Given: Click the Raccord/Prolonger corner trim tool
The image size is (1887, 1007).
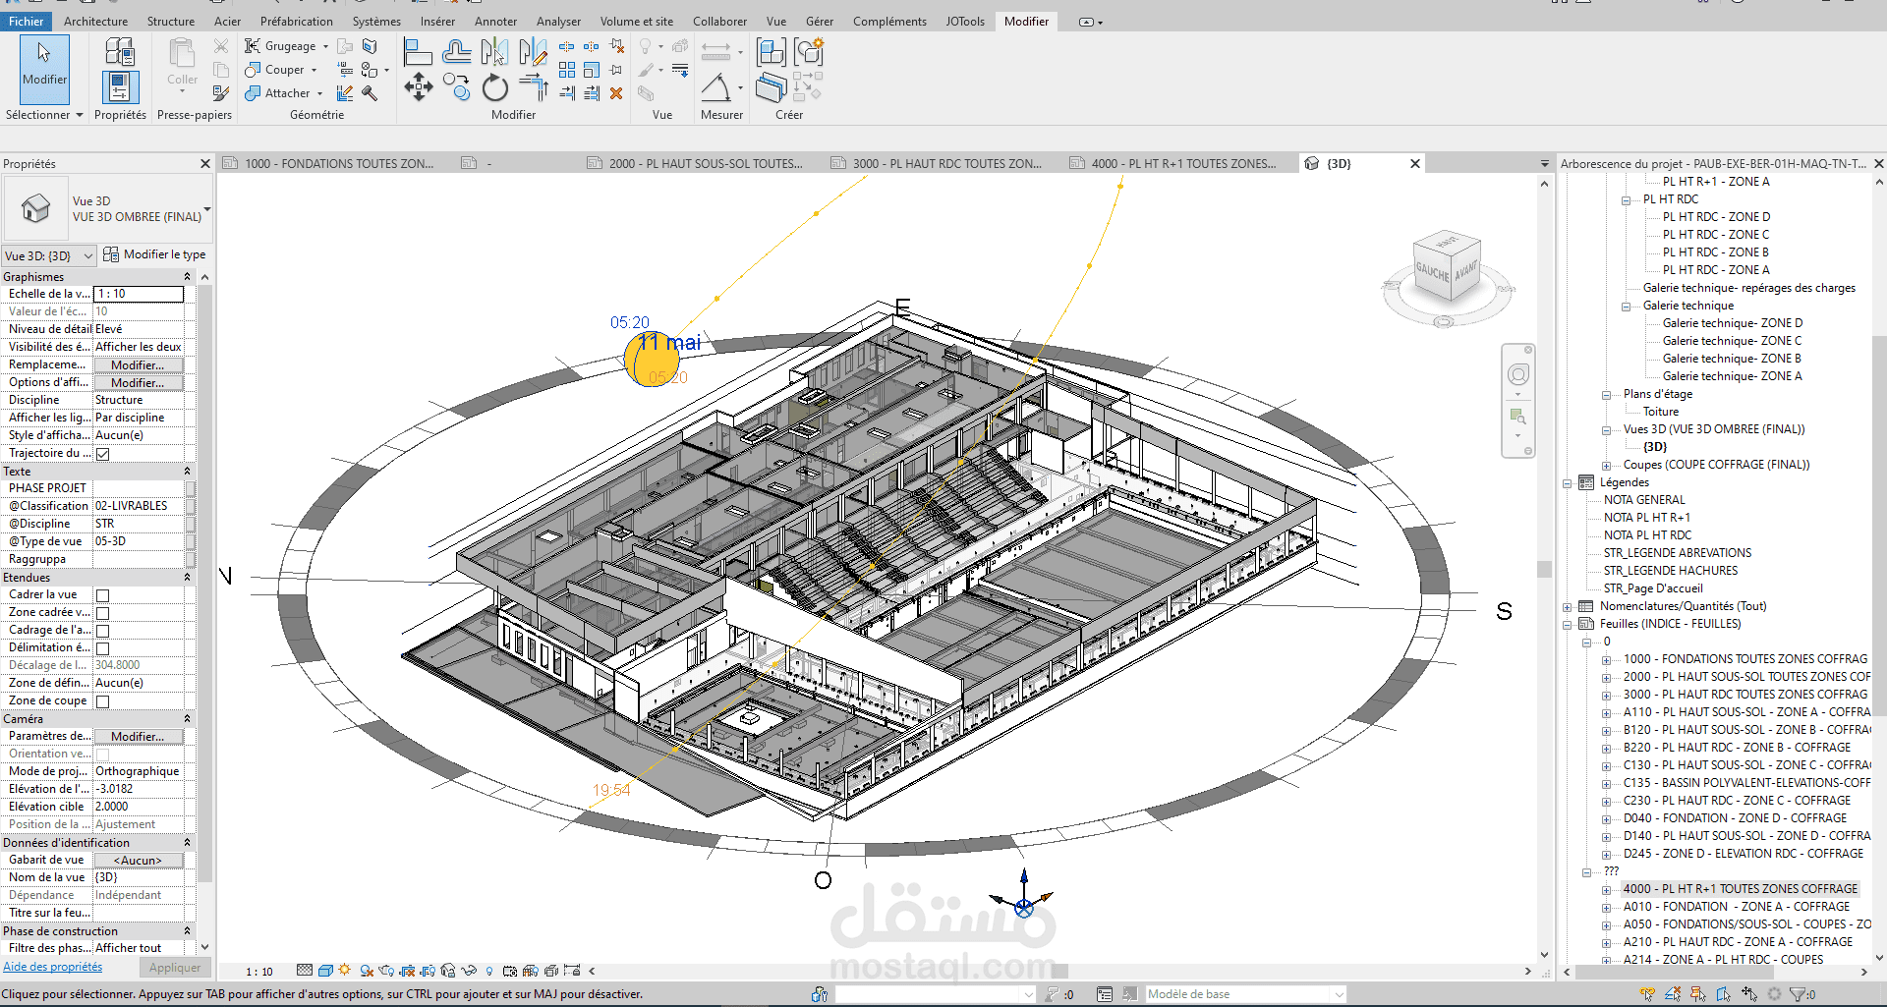Looking at the screenshot, I should [x=534, y=87].
